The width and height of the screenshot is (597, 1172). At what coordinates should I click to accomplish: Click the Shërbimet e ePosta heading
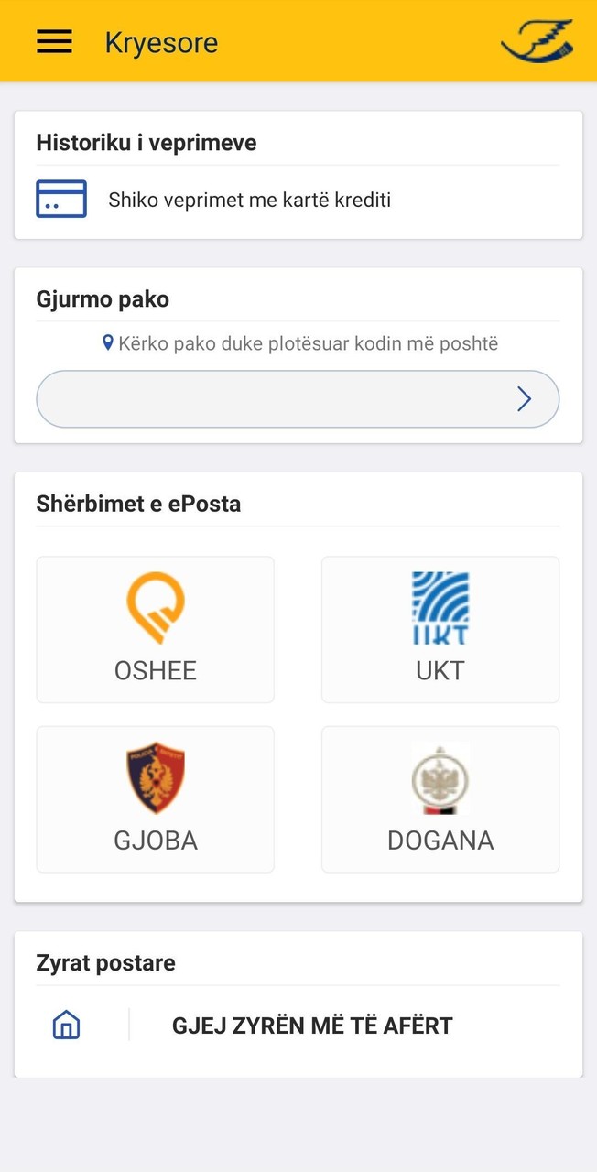pyautogui.click(x=134, y=503)
